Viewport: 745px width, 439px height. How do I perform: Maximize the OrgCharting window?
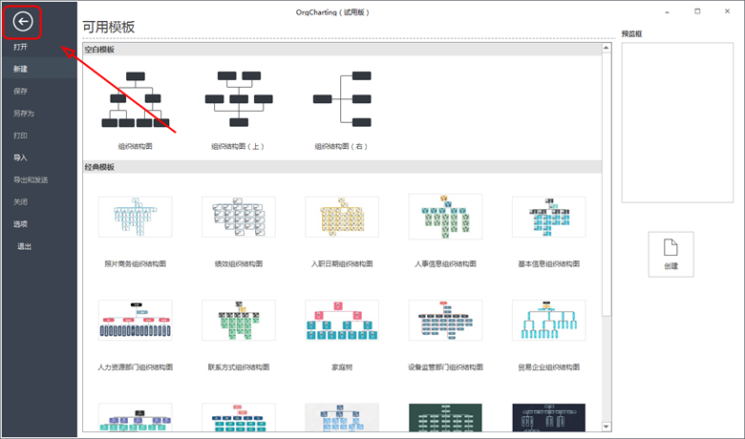[x=697, y=11]
